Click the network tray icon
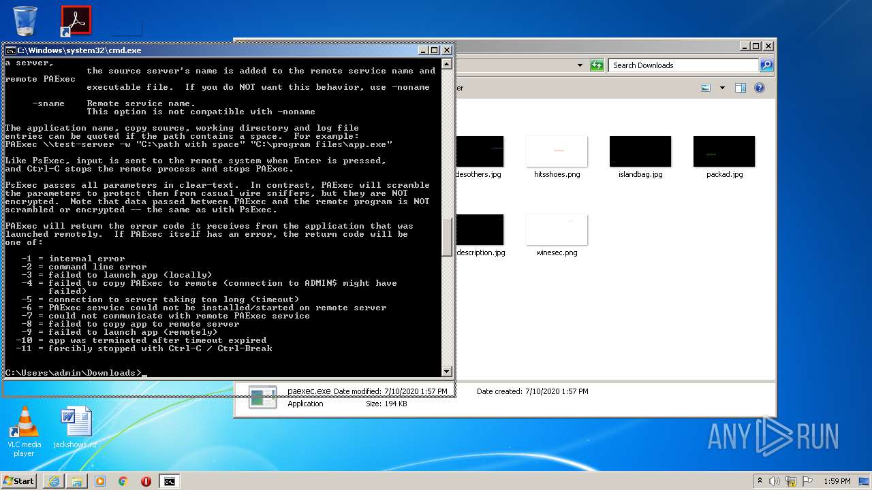 pyautogui.click(x=791, y=480)
